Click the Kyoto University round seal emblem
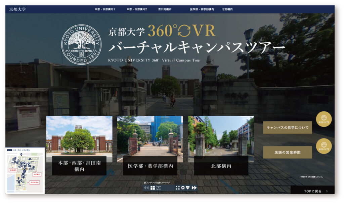The width and height of the screenshot is (344, 203). tap(81, 44)
